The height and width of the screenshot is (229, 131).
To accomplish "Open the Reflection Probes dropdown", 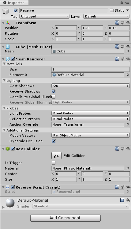I will point(91,119).
